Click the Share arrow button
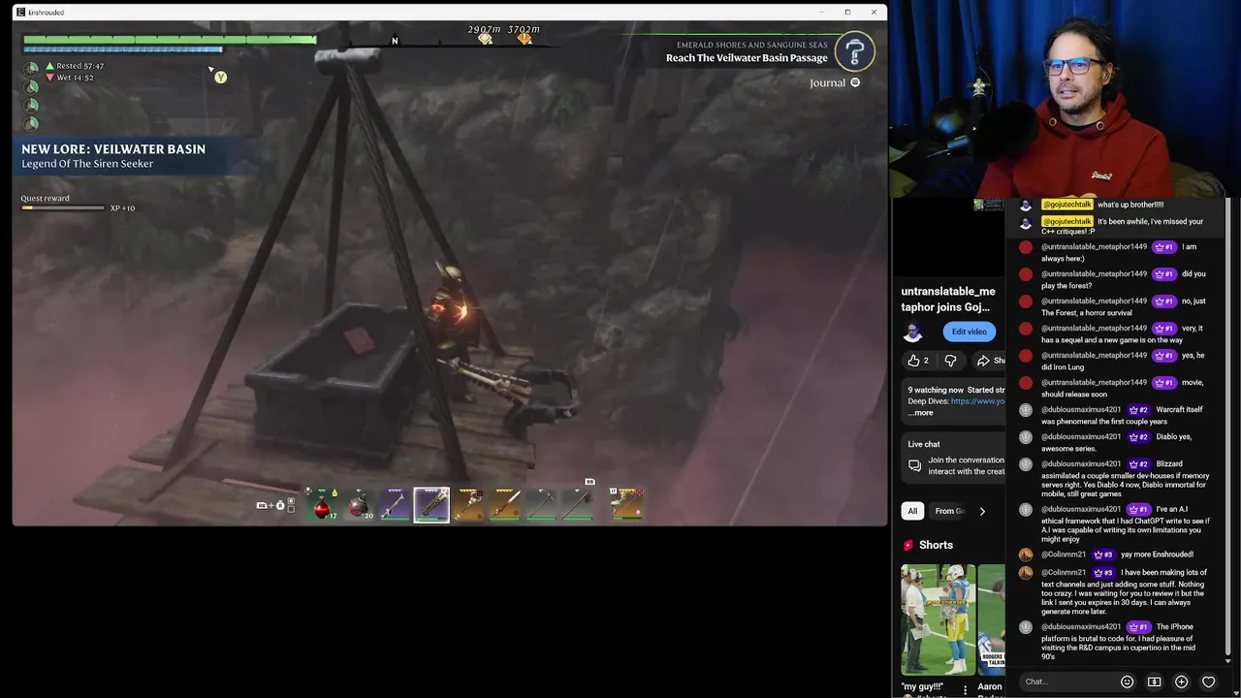The width and height of the screenshot is (1241, 698). click(990, 361)
